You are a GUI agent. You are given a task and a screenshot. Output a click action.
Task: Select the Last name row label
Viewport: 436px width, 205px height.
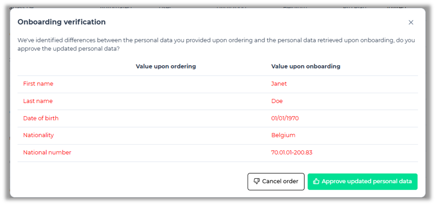tap(38, 101)
